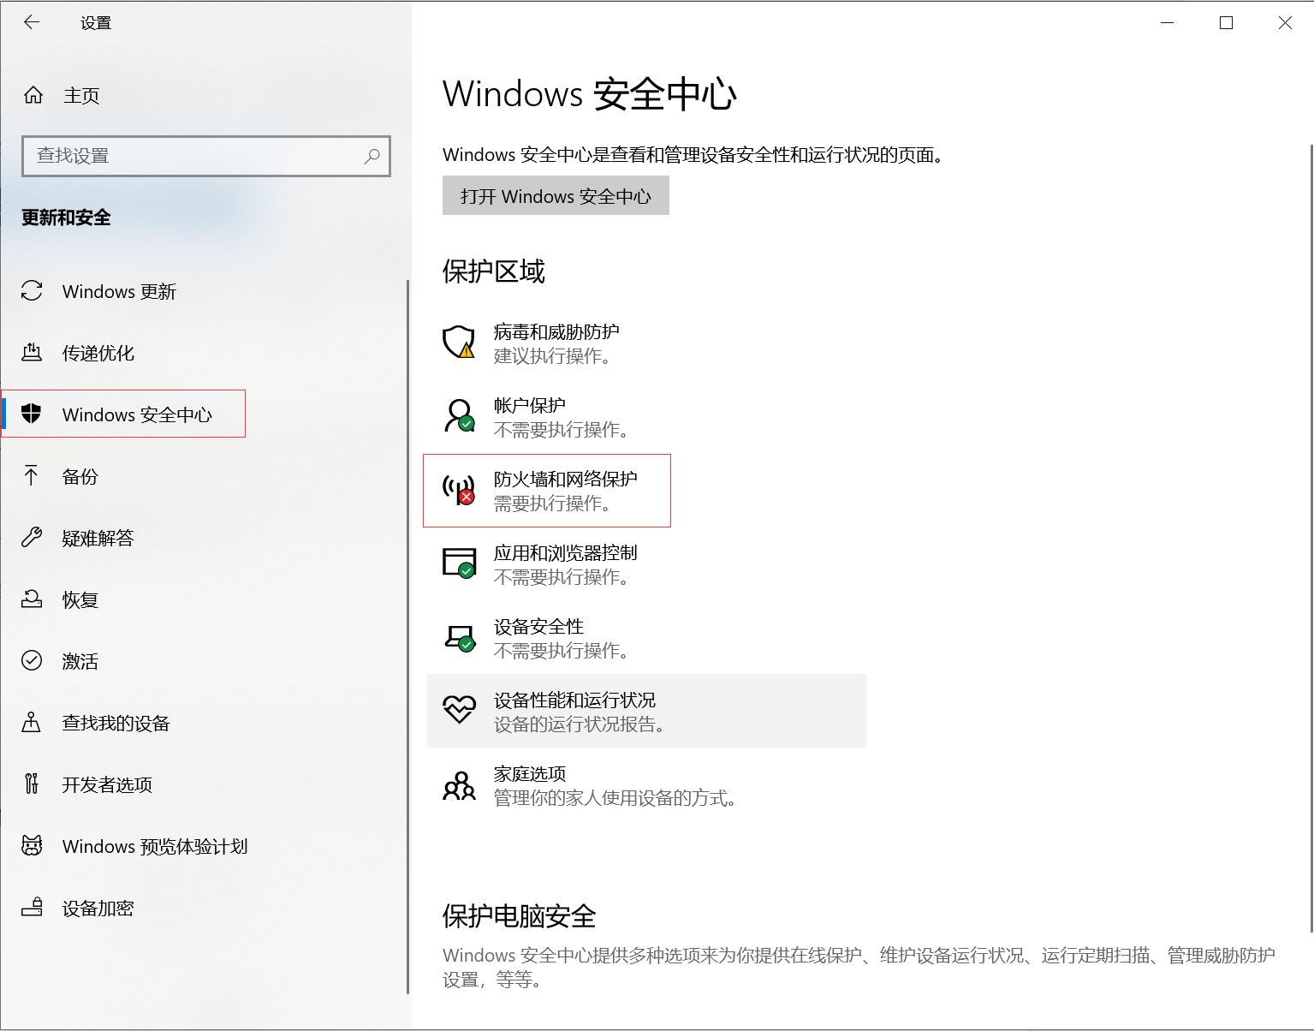Open Windows 预览体验计划 section

coord(154,846)
